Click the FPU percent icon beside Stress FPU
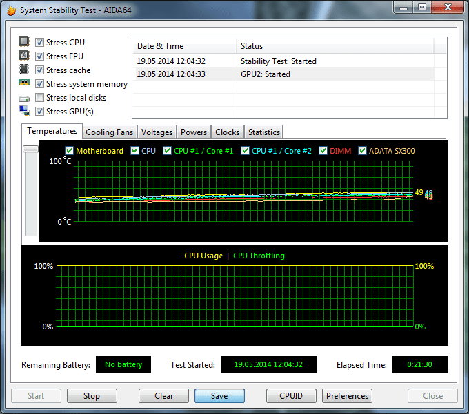 point(24,55)
